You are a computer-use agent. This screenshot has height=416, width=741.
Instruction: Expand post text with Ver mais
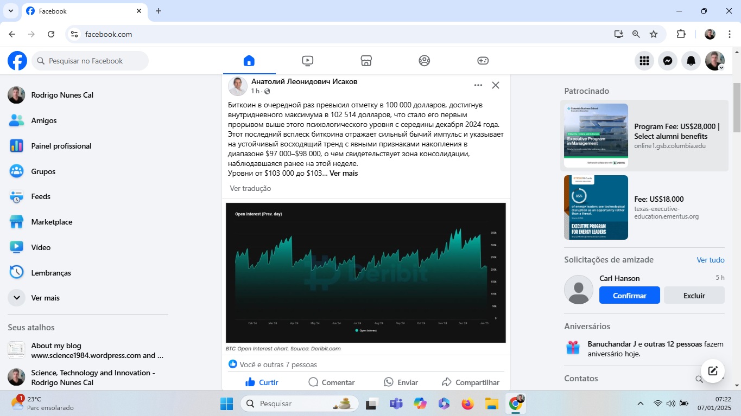click(344, 173)
